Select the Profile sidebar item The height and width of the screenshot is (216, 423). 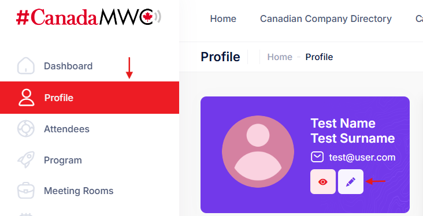click(90, 98)
